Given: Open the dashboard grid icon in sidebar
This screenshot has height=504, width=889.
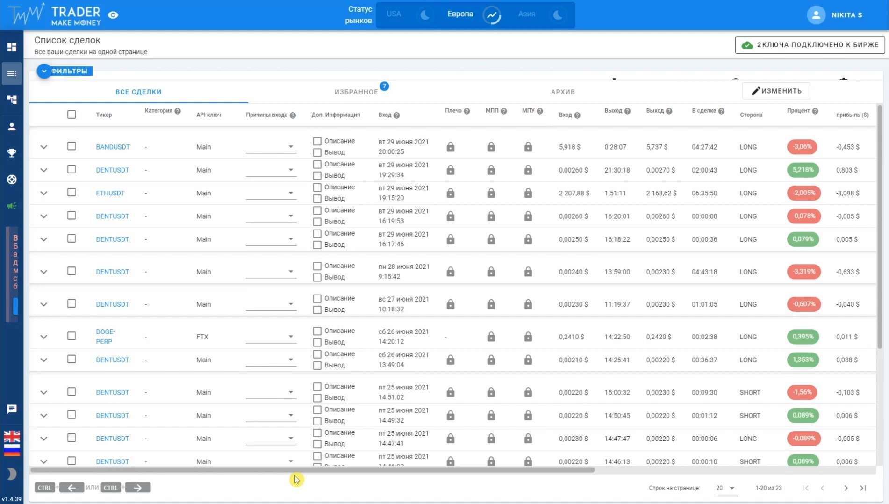Looking at the screenshot, I should point(12,47).
